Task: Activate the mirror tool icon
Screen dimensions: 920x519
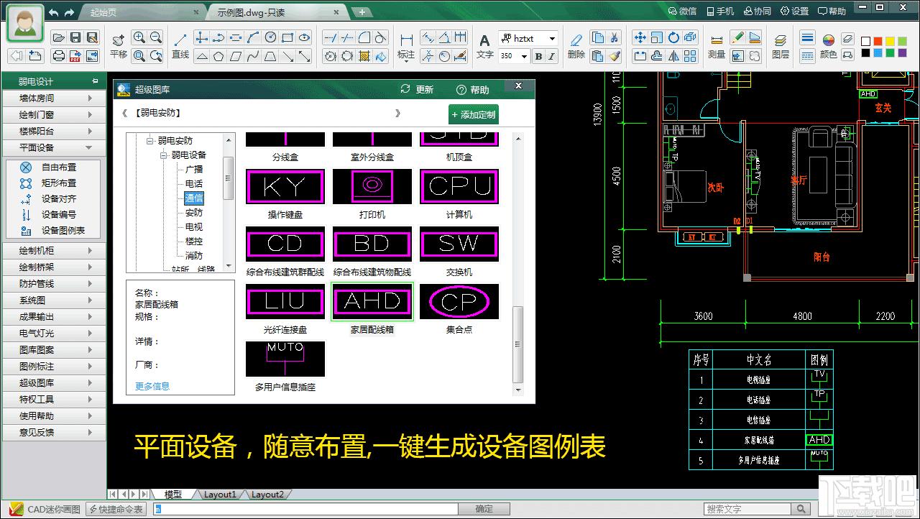Action: click(x=673, y=55)
